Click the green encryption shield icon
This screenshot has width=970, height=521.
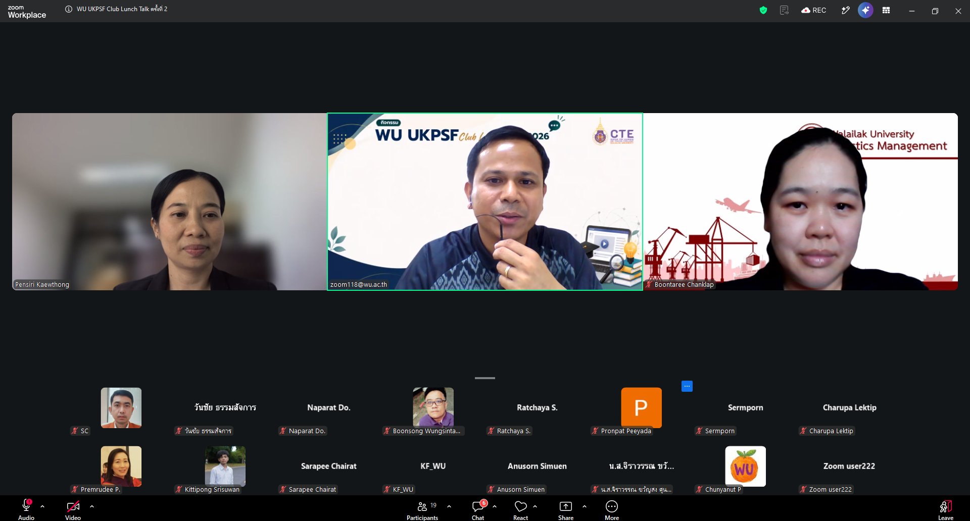click(763, 10)
